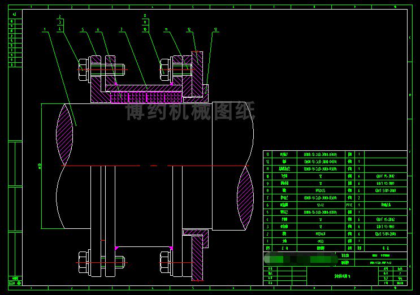Screen dimensions: 420x295
Task: Click item number 13 in parts list first column
Action: tap(267, 154)
